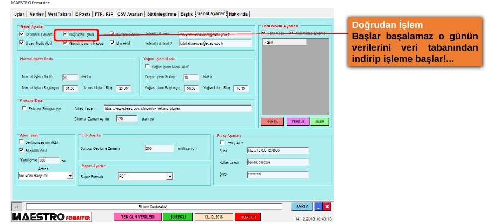Enable Frekans Entegrasyon checkbox
Screen dimensions: 503x224
point(24,108)
